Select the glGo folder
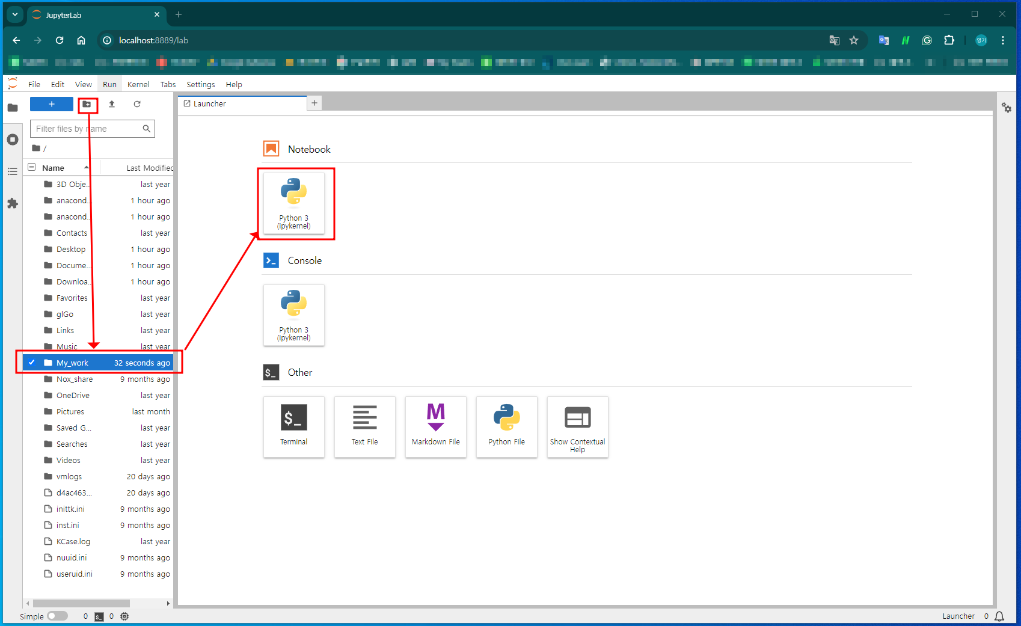Viewport: 1021px width, 626px height. [x=99, y=314]
